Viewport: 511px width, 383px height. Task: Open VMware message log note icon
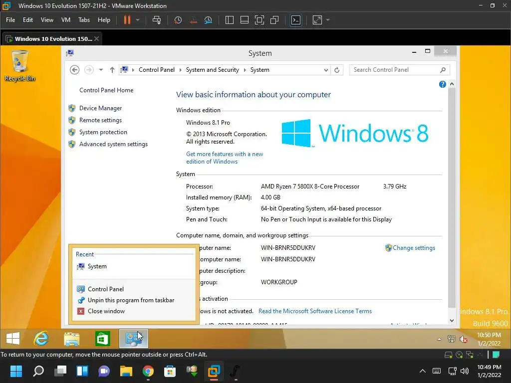pyautogui.click(x=496, y=355)
